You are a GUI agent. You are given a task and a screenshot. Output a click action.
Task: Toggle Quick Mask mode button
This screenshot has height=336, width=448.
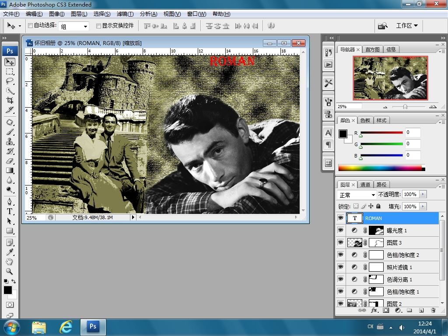coord(10,304)
